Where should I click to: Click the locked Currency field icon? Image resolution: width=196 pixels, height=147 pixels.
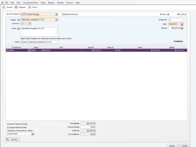(x=30, y=24)
